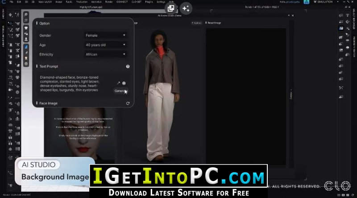Click the shirt icon in the vertical display strip

click(26, 28)
